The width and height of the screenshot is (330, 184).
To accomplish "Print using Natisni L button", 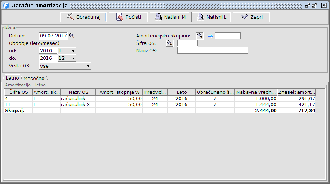I will [211, 17].
